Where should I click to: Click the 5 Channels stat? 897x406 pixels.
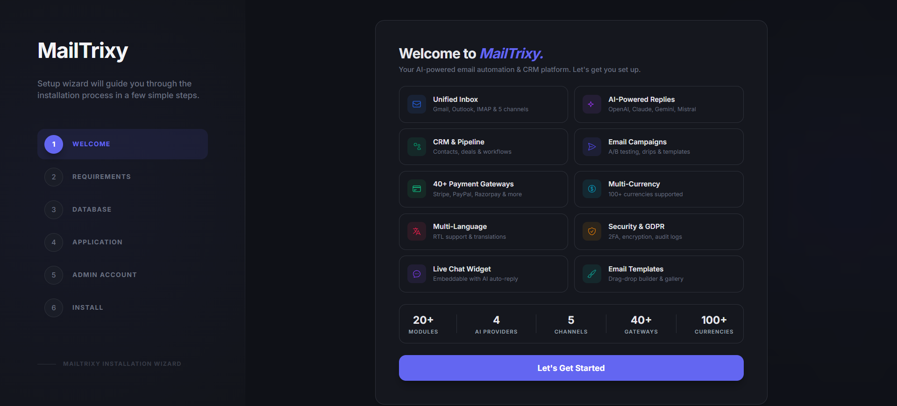(x=571, y=325)
